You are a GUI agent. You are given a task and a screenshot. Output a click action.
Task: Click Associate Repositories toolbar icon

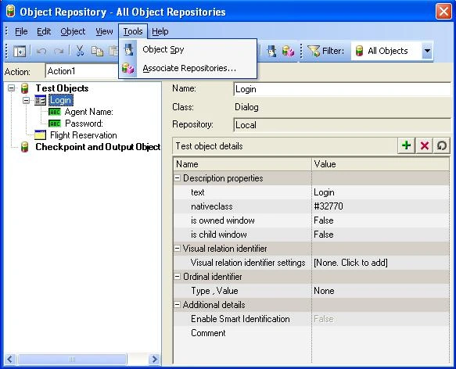pyautogui.click(x=288, y=51)
